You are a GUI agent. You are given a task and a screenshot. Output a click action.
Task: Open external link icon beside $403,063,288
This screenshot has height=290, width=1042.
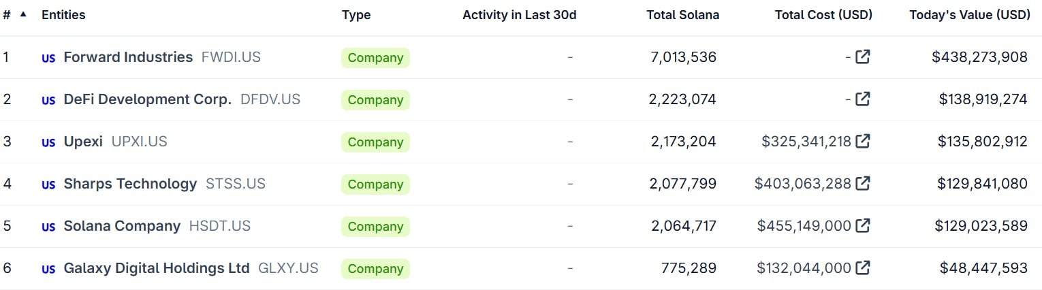(862, 184)
